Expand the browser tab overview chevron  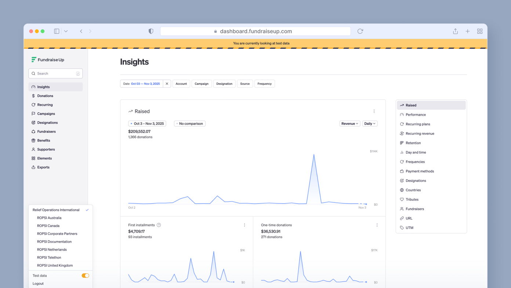[66, 31]
